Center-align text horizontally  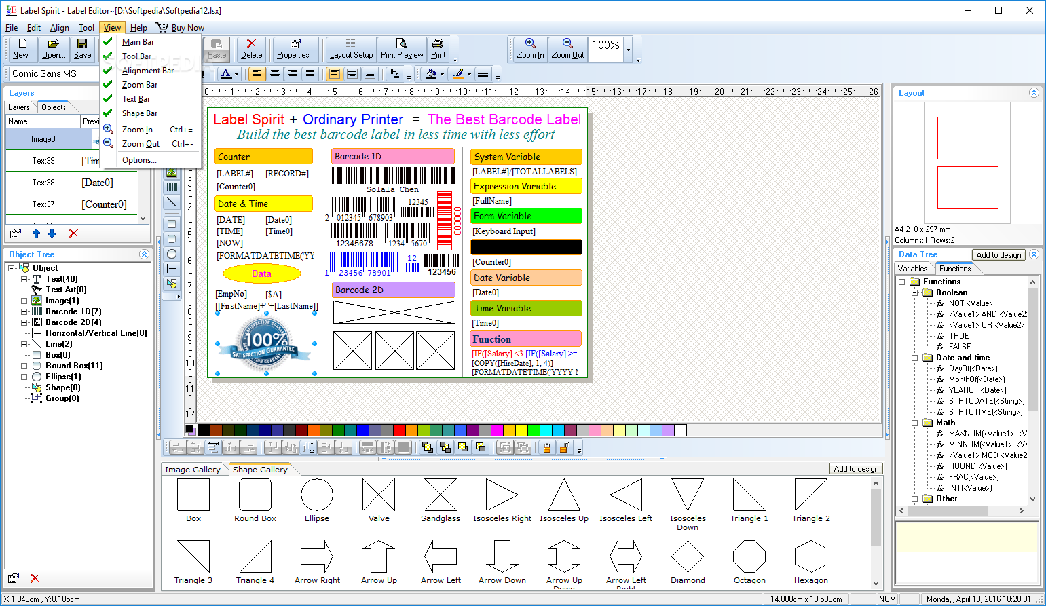(275, 74)
